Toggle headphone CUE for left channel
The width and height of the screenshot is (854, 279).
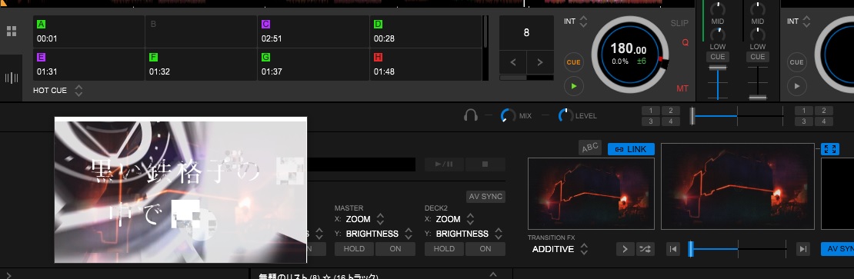click(x=718, y=57)
